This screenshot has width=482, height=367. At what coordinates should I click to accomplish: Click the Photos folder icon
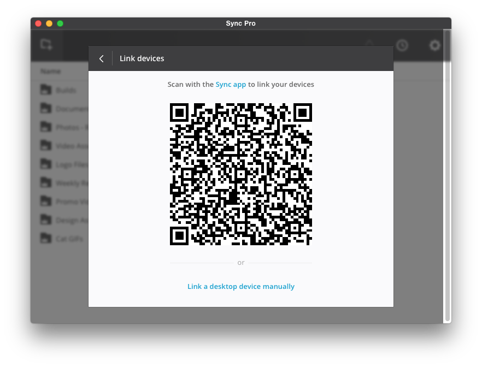click(46, 127)
